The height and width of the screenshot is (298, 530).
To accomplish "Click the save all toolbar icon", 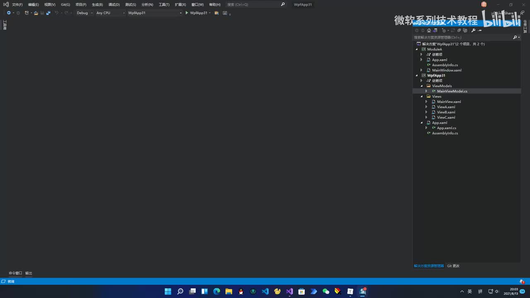I will 48,13.
